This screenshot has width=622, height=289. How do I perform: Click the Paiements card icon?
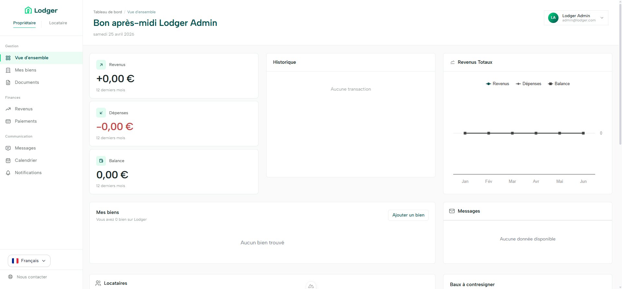click(x=8, y=121)
